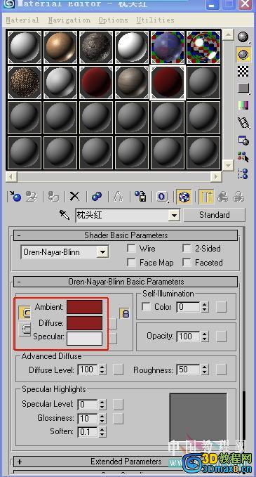Click the eyedropper pick material icon
256x477 pixels.
click(65, 215)
